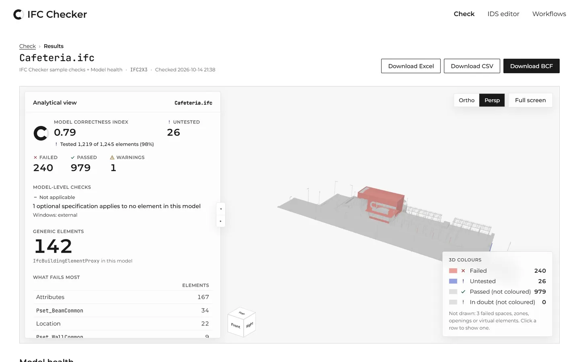The height and width of the screenshot is (362, 579).
Task: Open the Workflows tab
Action: tap(549, 14)
